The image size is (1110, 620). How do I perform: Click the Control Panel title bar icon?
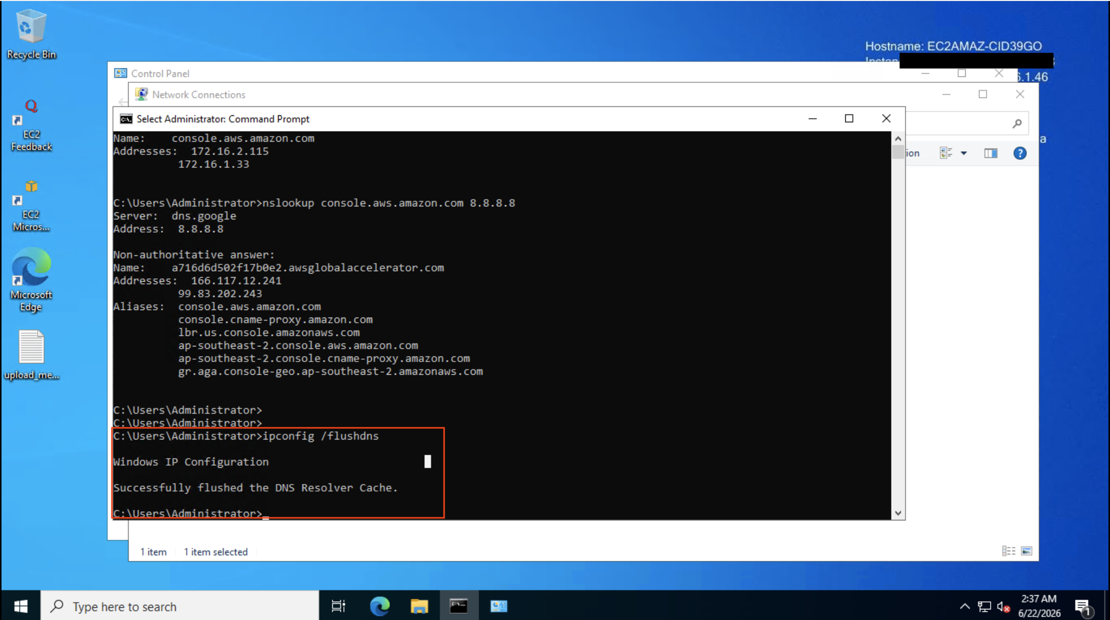121,73
